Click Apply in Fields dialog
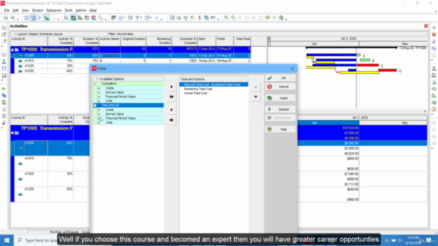 (281, 98)
